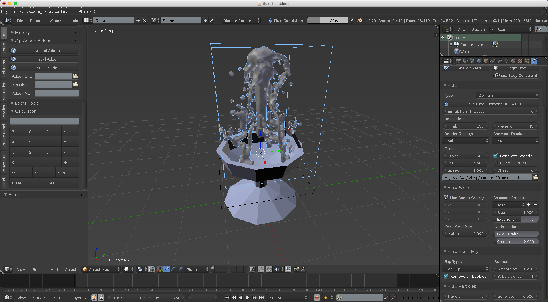The width and height of the screenshot is (548, 302).
Task: Toggle Generate Speed Vectors checkbox
Action: click(496, 156)
